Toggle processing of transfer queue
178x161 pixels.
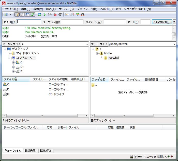click(x=45, y=14)
